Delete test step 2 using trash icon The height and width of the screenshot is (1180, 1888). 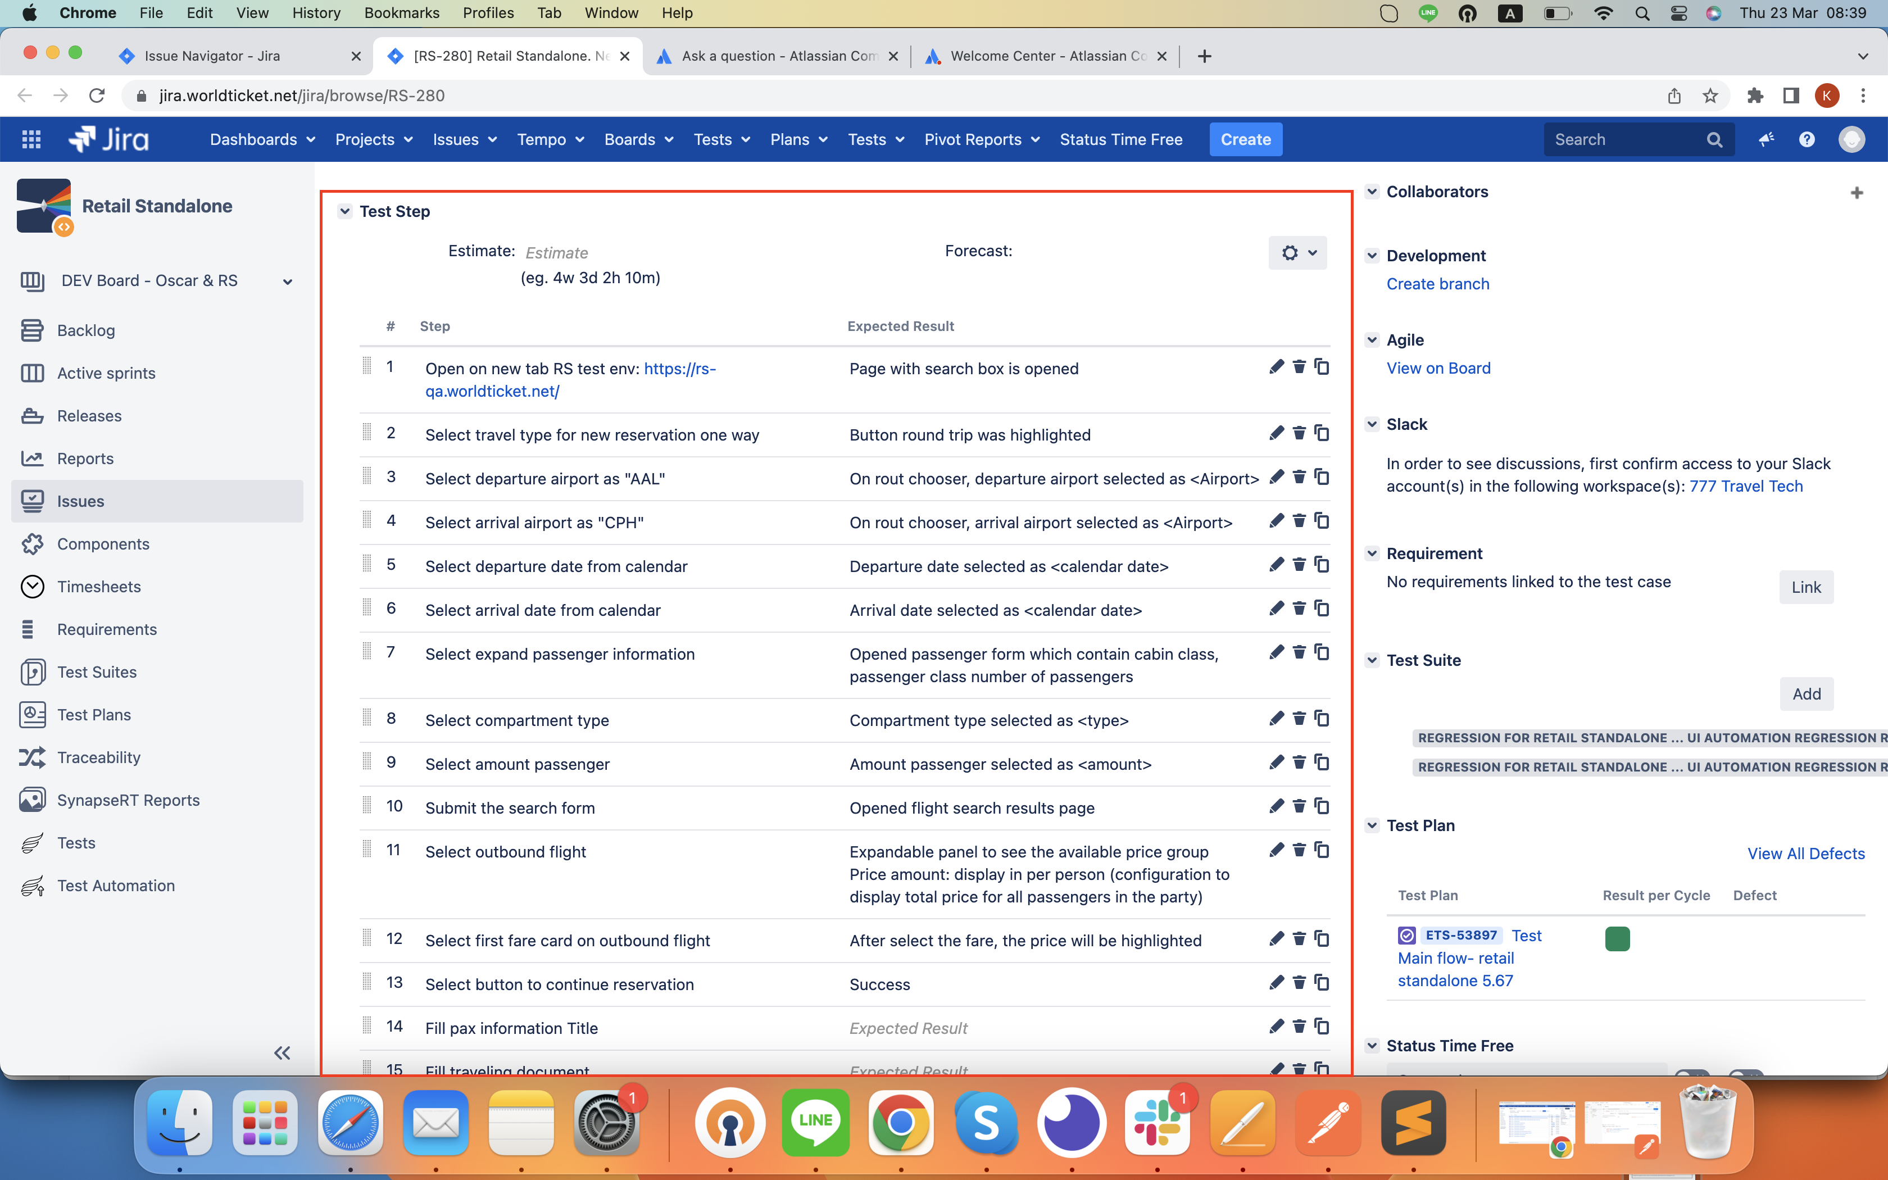tap(1299, 433)
